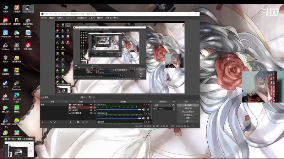Open source Properties gear above panels
This screenshot has height=159, width=284.
pyautogui.click(x=83, y=98)
